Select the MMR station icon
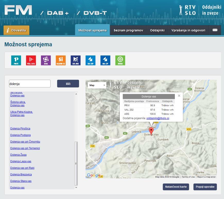 (x=120, y=60)
